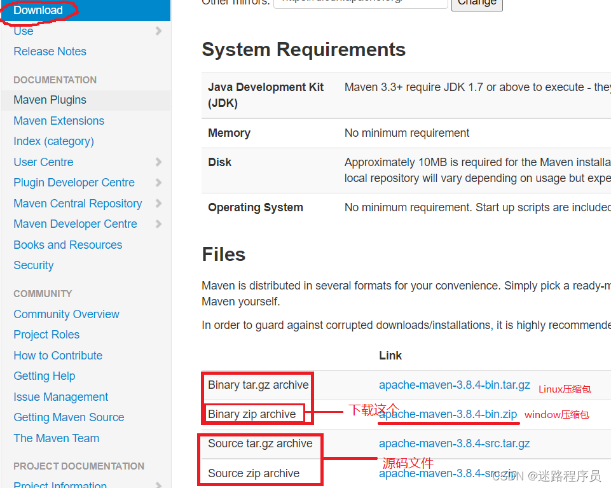Screen dimensions: 611x488
Task: Expand Maven Central Repository chevron
Action: pyautogui.click(x=158, y=203)
